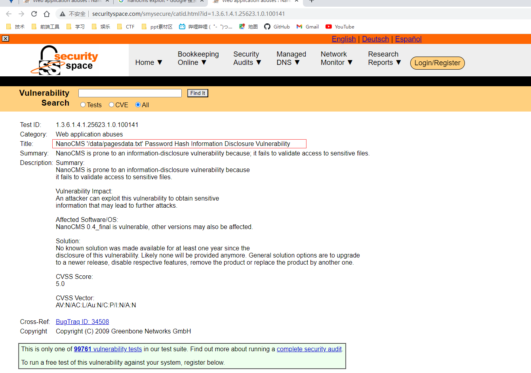Open the CTF bookmark folder

point(126,27)
